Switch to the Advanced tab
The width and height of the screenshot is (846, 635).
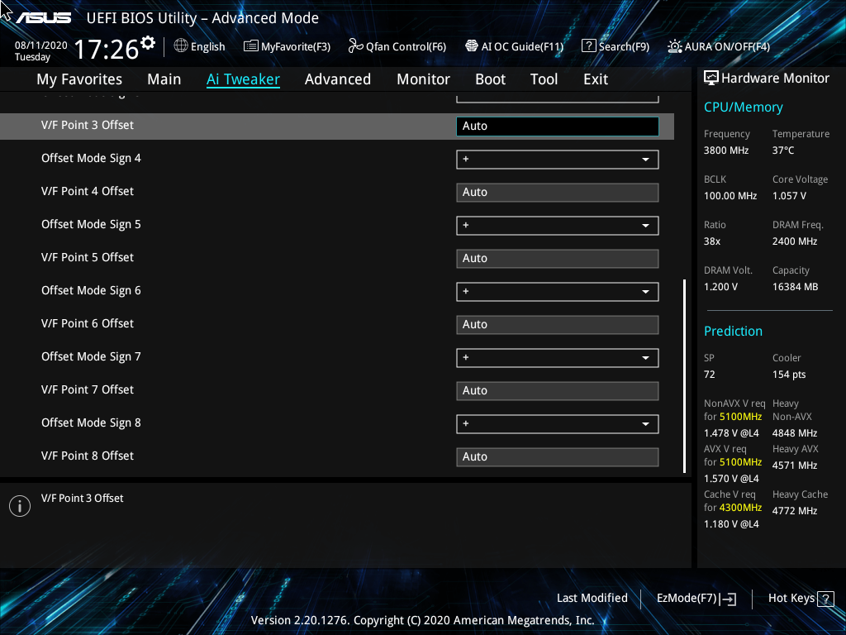tap(338, 79)
